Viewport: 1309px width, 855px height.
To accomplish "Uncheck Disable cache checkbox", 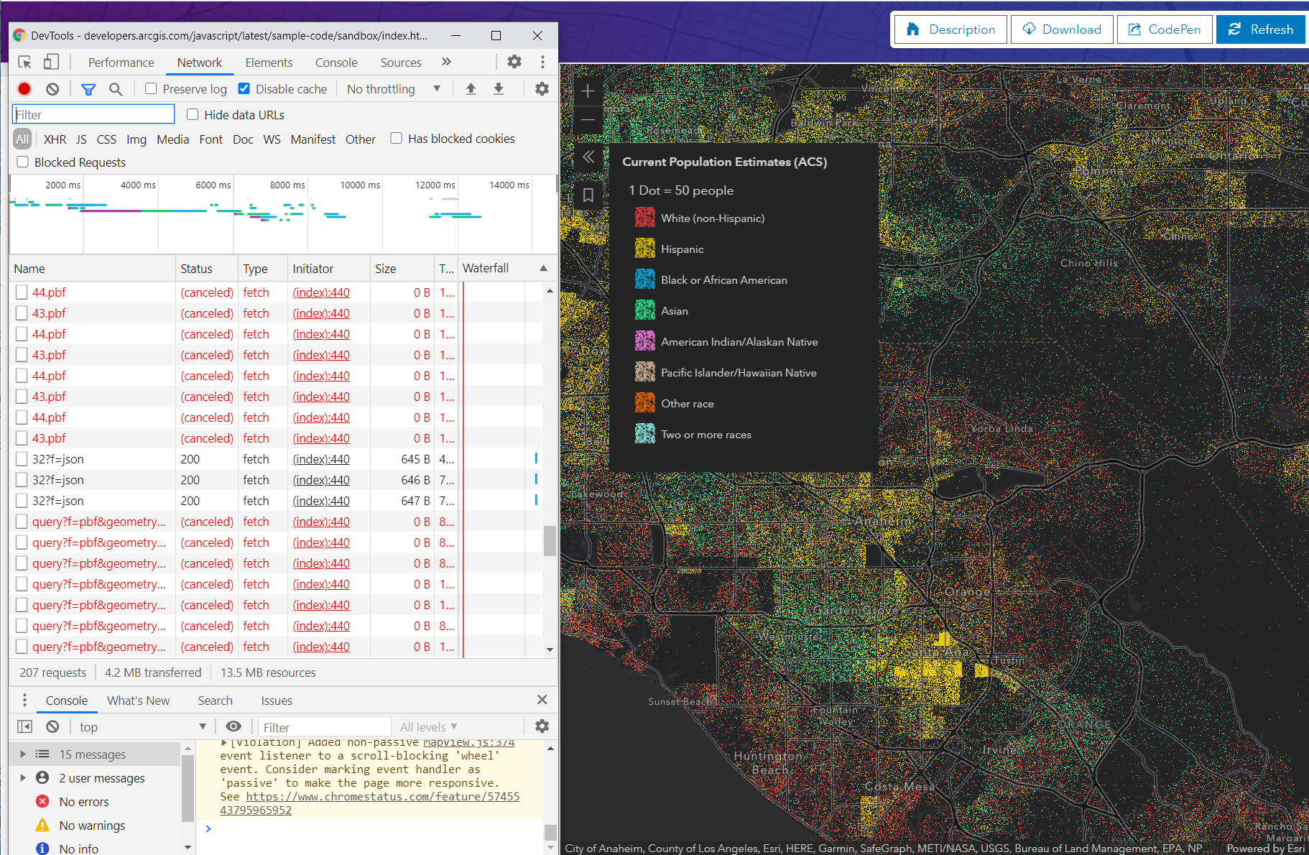I will point(244,89).
